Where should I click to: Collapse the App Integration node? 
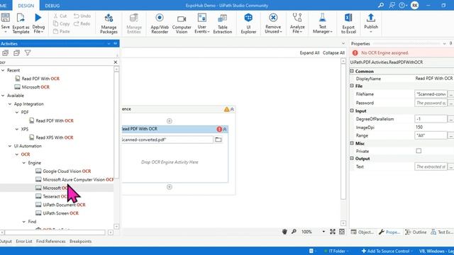click(10, 104)
